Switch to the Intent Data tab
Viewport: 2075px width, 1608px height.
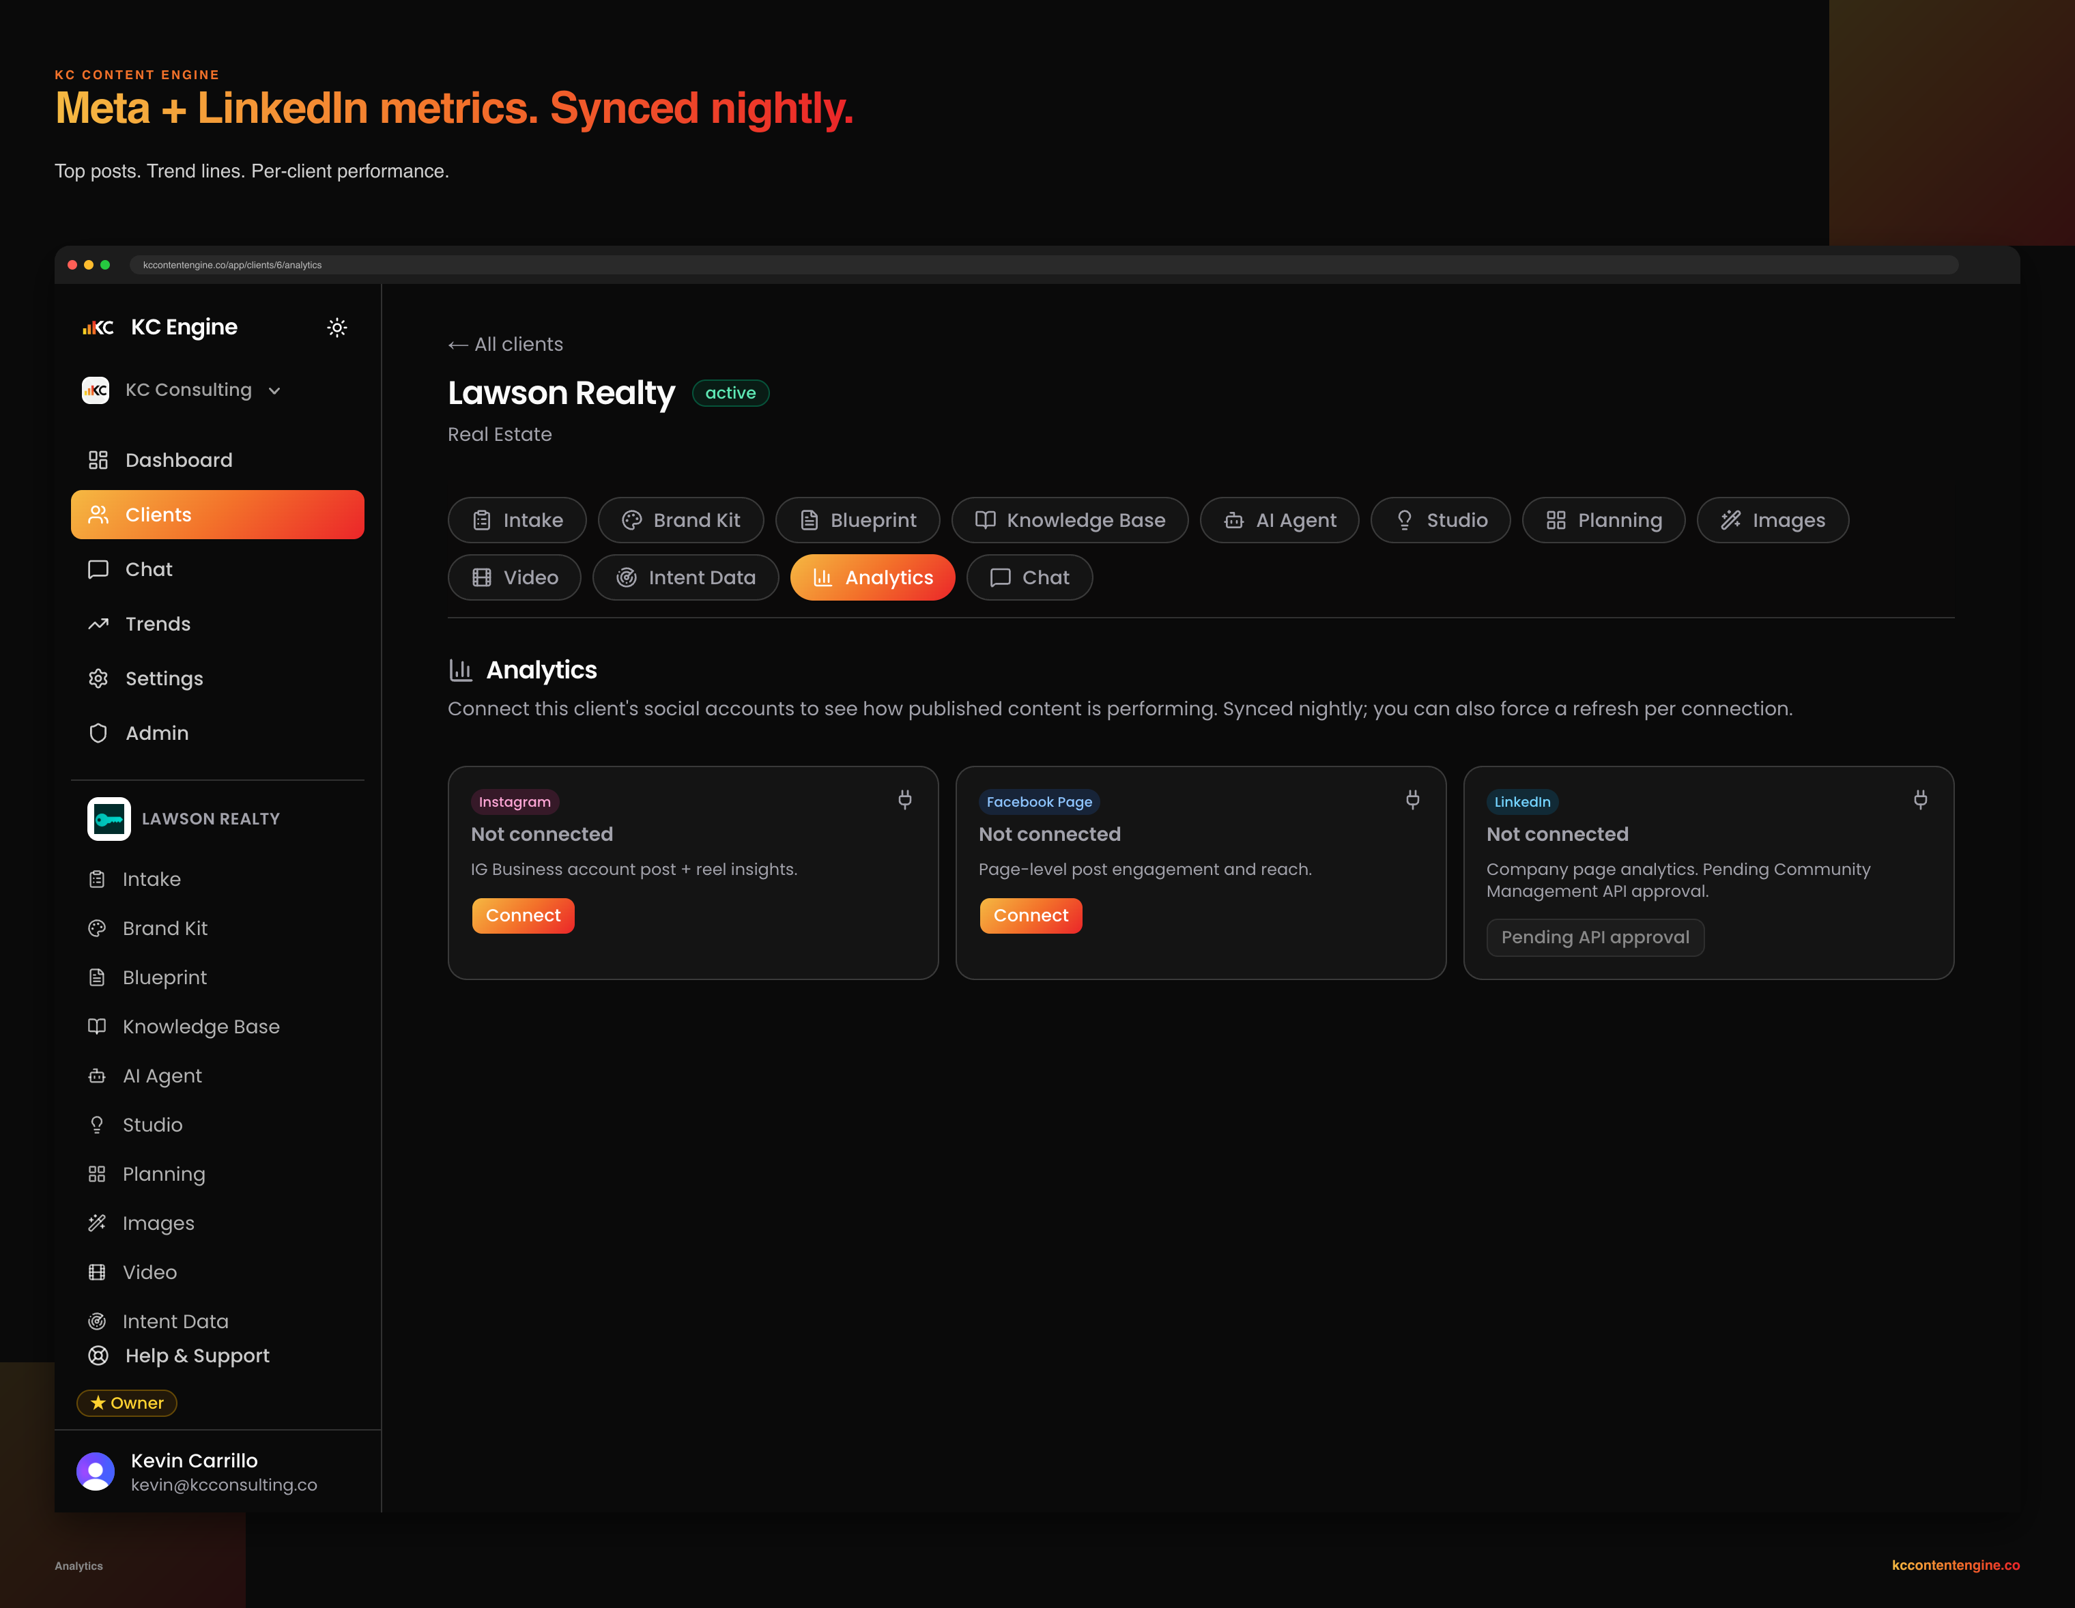click(686, 577)
